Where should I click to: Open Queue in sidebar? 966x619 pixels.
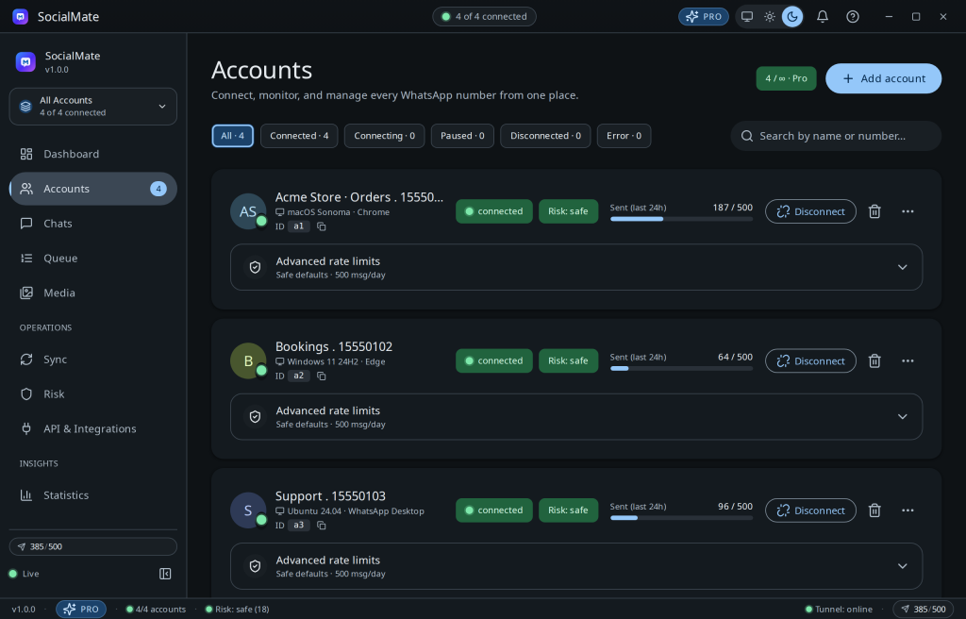pyautogui.click(x=93, y=259)
